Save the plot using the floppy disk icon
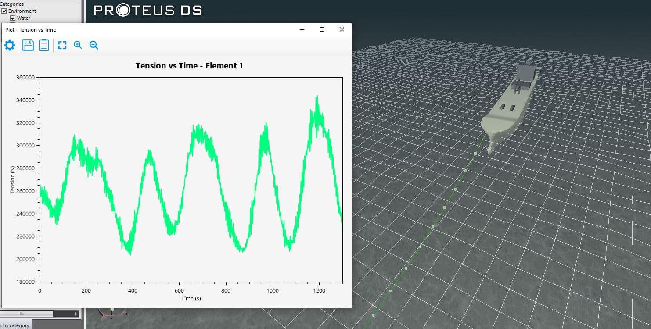This screenshot has width=651, height=329. [x=28, y=45]
